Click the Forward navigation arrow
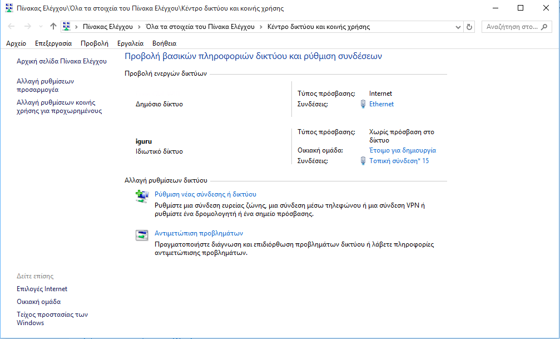 [27, 27]
